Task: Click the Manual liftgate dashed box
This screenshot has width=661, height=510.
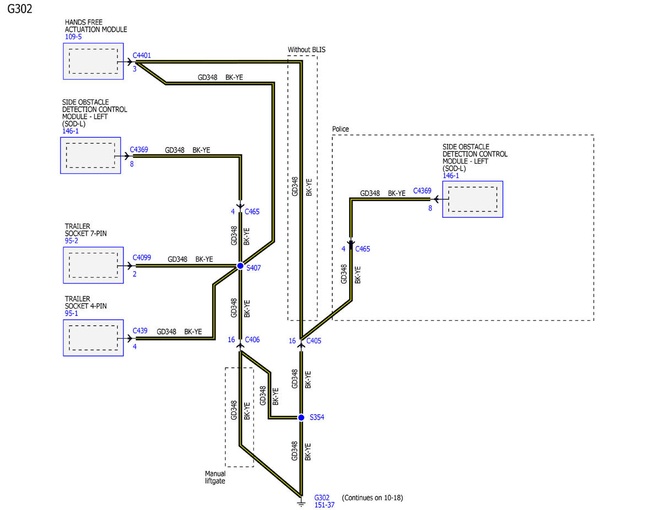Action: pos(239,416)
